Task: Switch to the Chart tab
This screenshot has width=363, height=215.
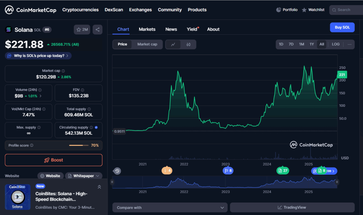Action: coord(123,29)
